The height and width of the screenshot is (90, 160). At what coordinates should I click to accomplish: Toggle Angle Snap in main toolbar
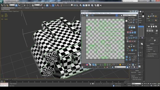click(53, 5)
